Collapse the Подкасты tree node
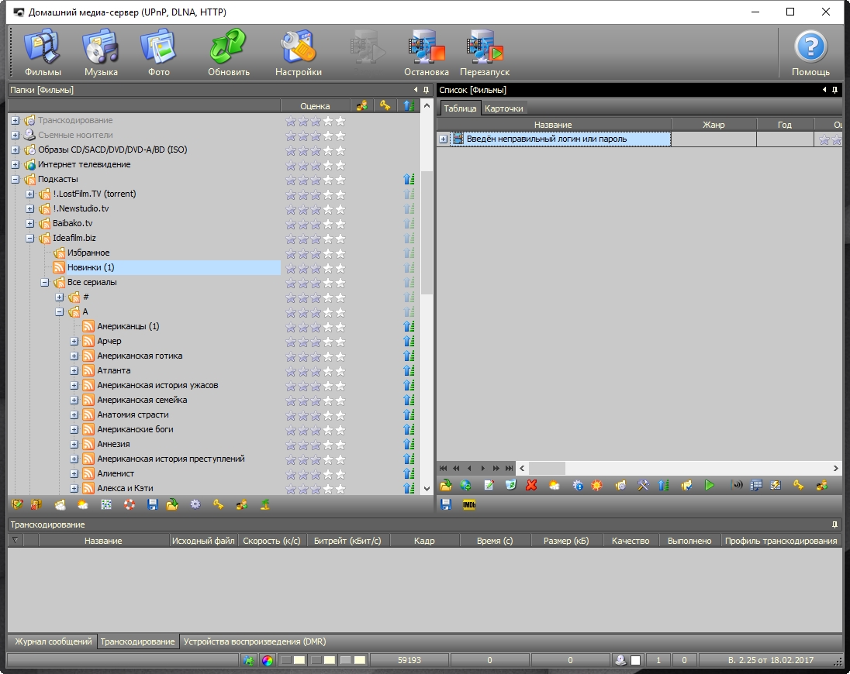The width and height of the screenshot is (850, 674). tap(15, 180)
